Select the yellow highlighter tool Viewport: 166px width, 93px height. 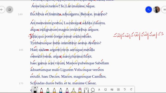pyautogui.click(x=73, y=90)
